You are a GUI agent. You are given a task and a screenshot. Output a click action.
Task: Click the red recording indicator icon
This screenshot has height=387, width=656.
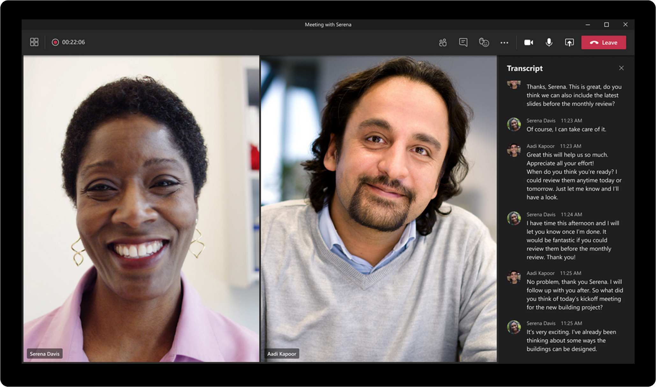(x=55, y=42)
